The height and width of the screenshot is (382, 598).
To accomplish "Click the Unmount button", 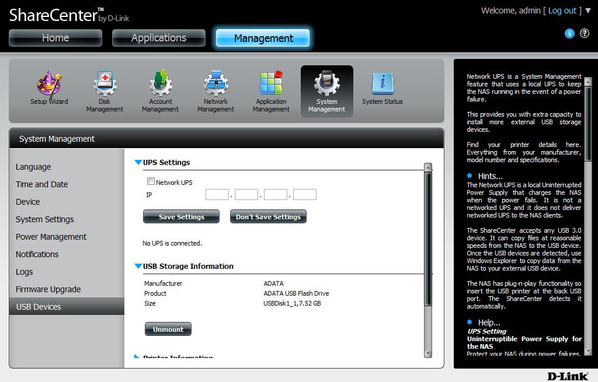I will (x=168, y=330).
